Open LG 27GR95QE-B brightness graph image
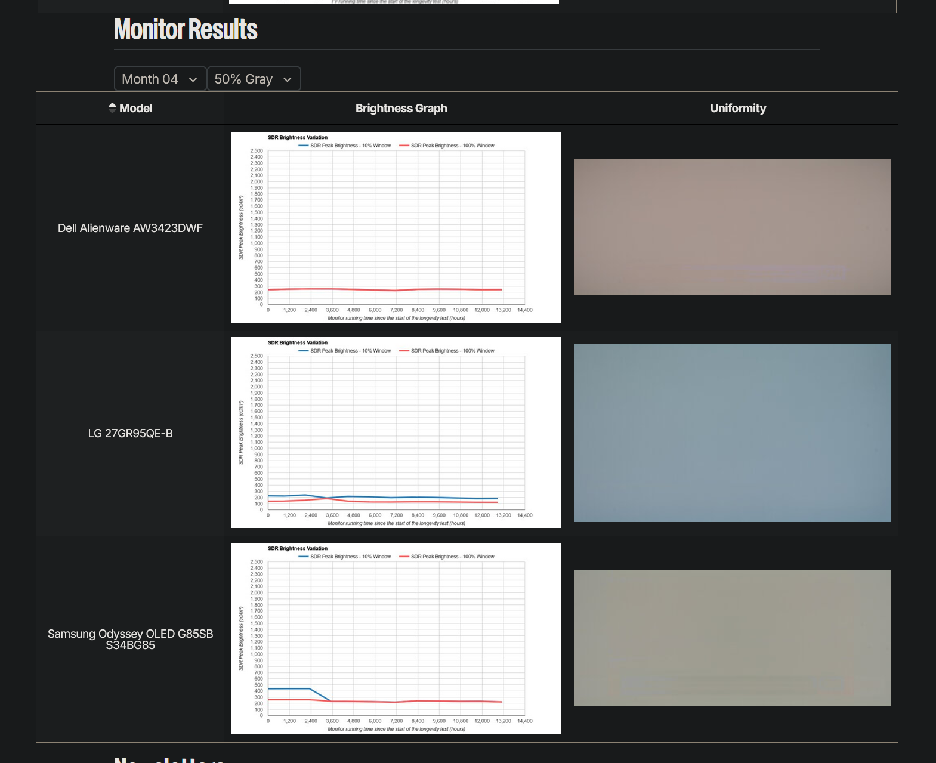This screenshot has width=936, height=763. tap(396, 433)
